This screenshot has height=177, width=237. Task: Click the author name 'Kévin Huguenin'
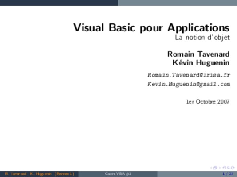click(x=201, y=62)
